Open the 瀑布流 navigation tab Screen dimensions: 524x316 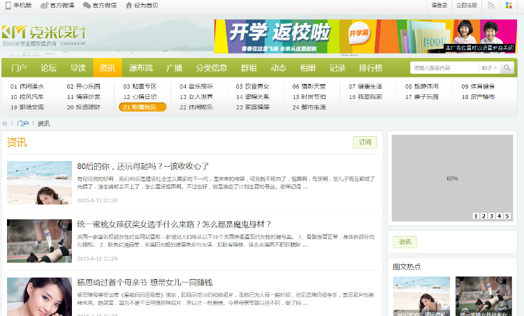(140, 68)
